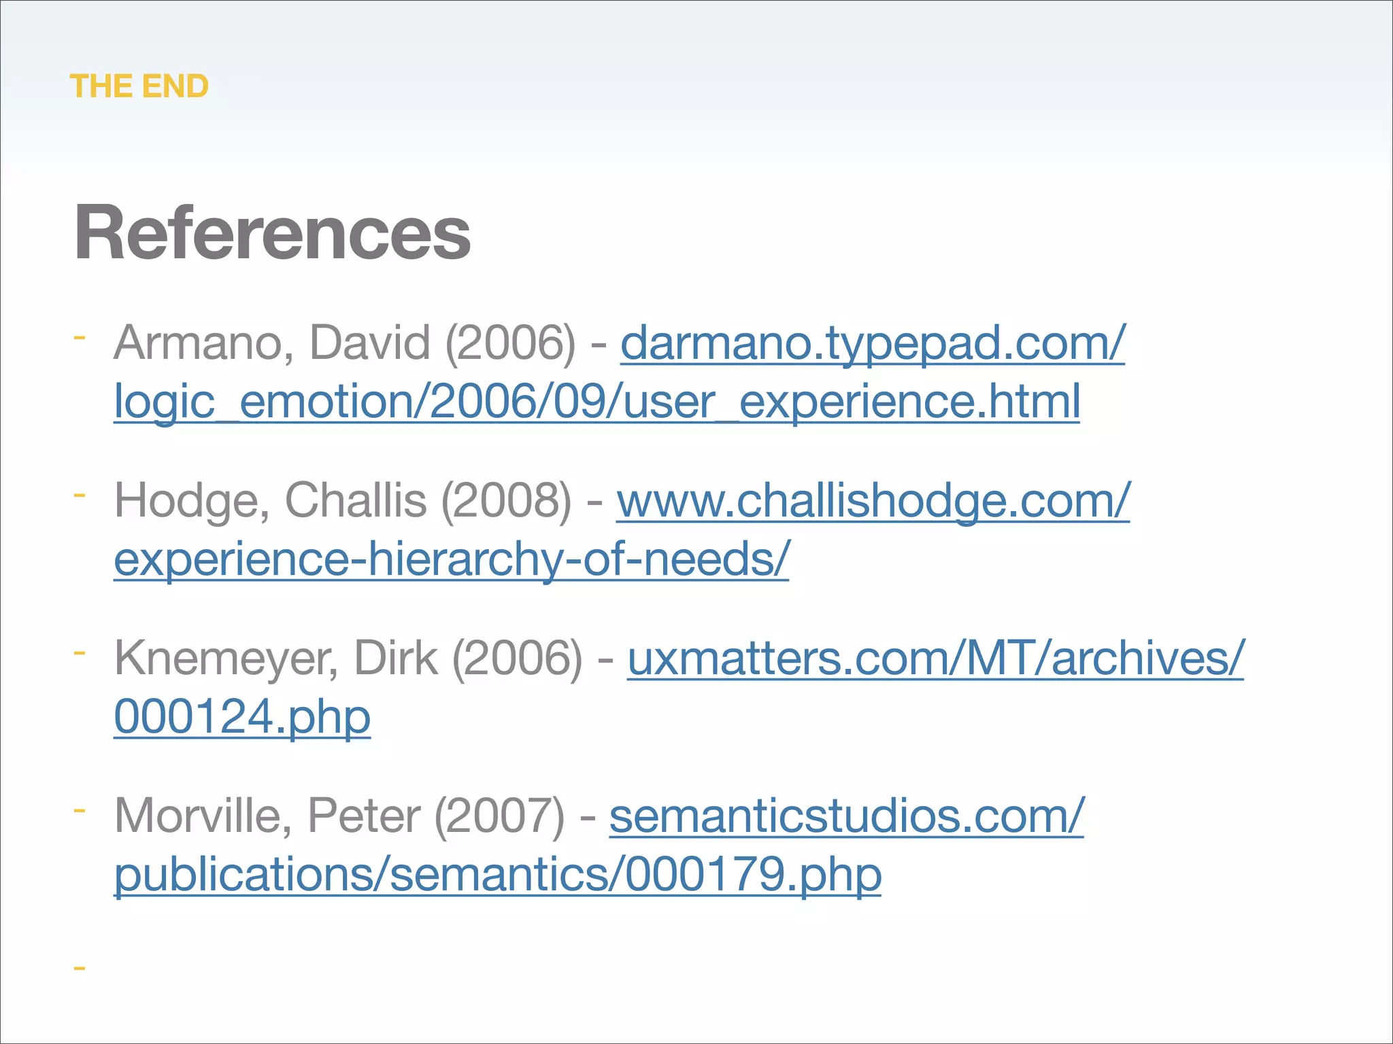
Task: Click the publications/semantics/000179.php link line
Action: point(497,874)
